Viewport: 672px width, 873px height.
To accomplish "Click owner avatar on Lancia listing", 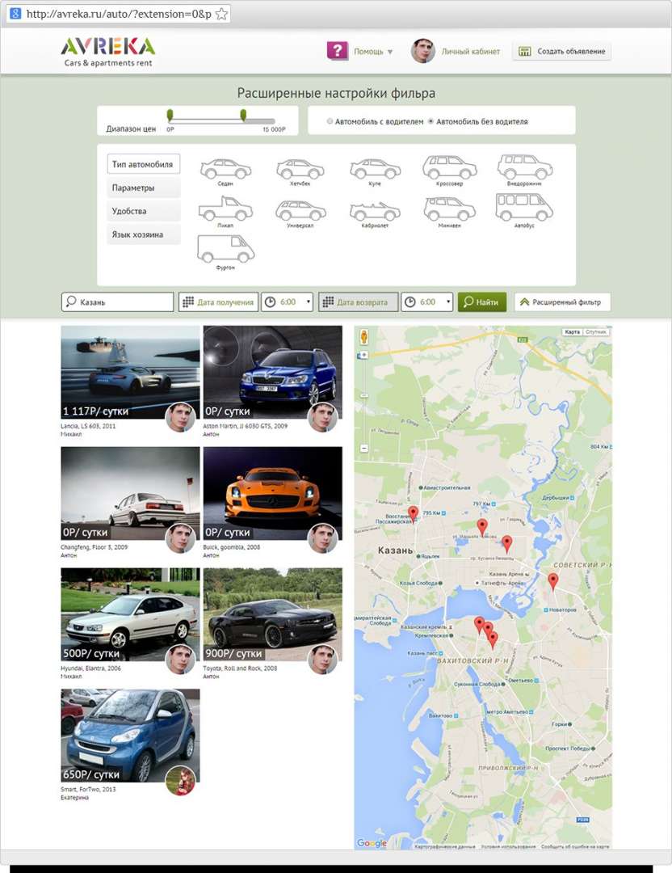I will pos(180,418).
